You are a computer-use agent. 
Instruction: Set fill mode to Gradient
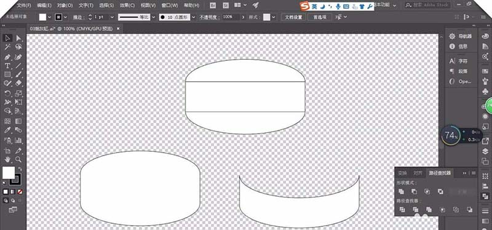(x=13, y=191)
